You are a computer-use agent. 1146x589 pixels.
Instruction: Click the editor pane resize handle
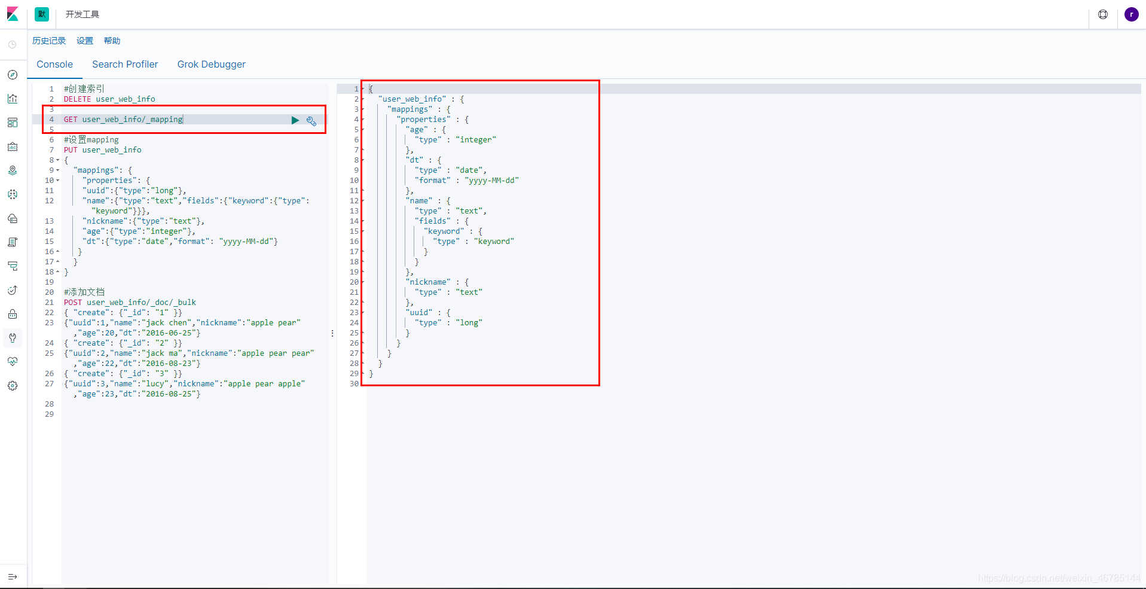point(332,333)
